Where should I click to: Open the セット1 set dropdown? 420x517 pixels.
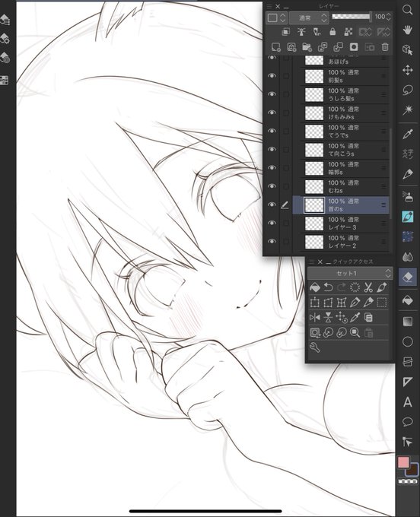pos(350,274)
